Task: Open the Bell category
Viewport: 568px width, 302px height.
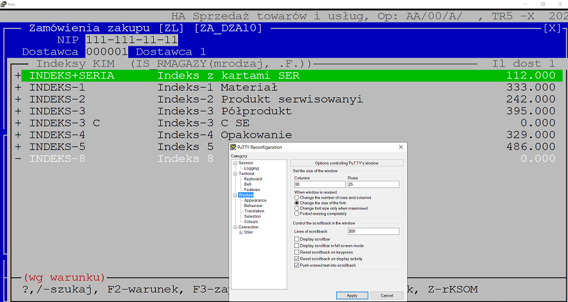Action: [247, 185]
